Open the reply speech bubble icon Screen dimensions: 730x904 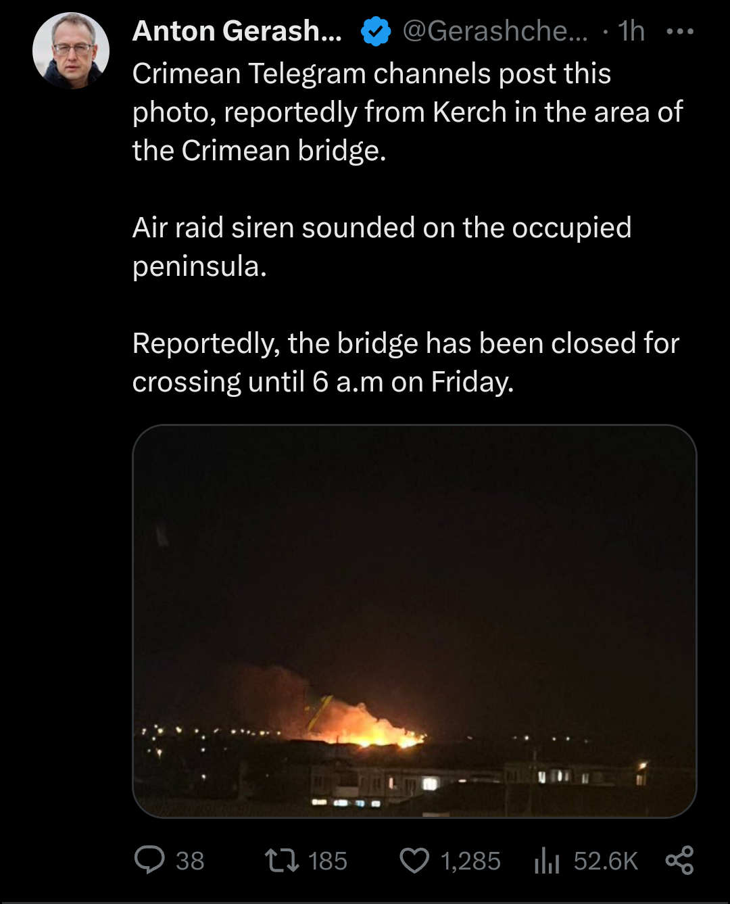pos(149,860)
